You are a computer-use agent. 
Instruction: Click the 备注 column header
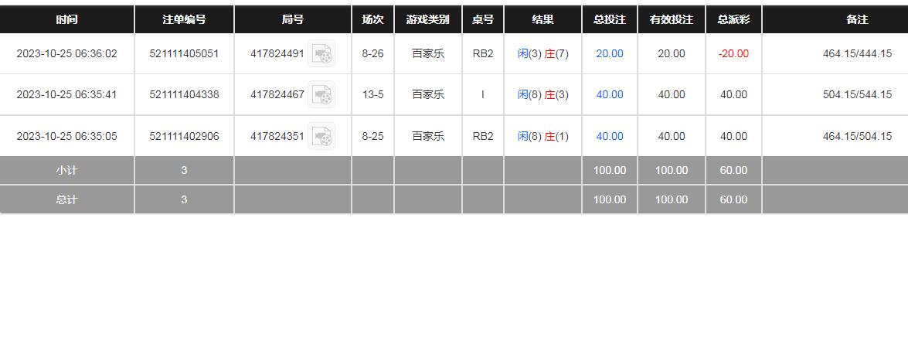[x=857, y=19]
